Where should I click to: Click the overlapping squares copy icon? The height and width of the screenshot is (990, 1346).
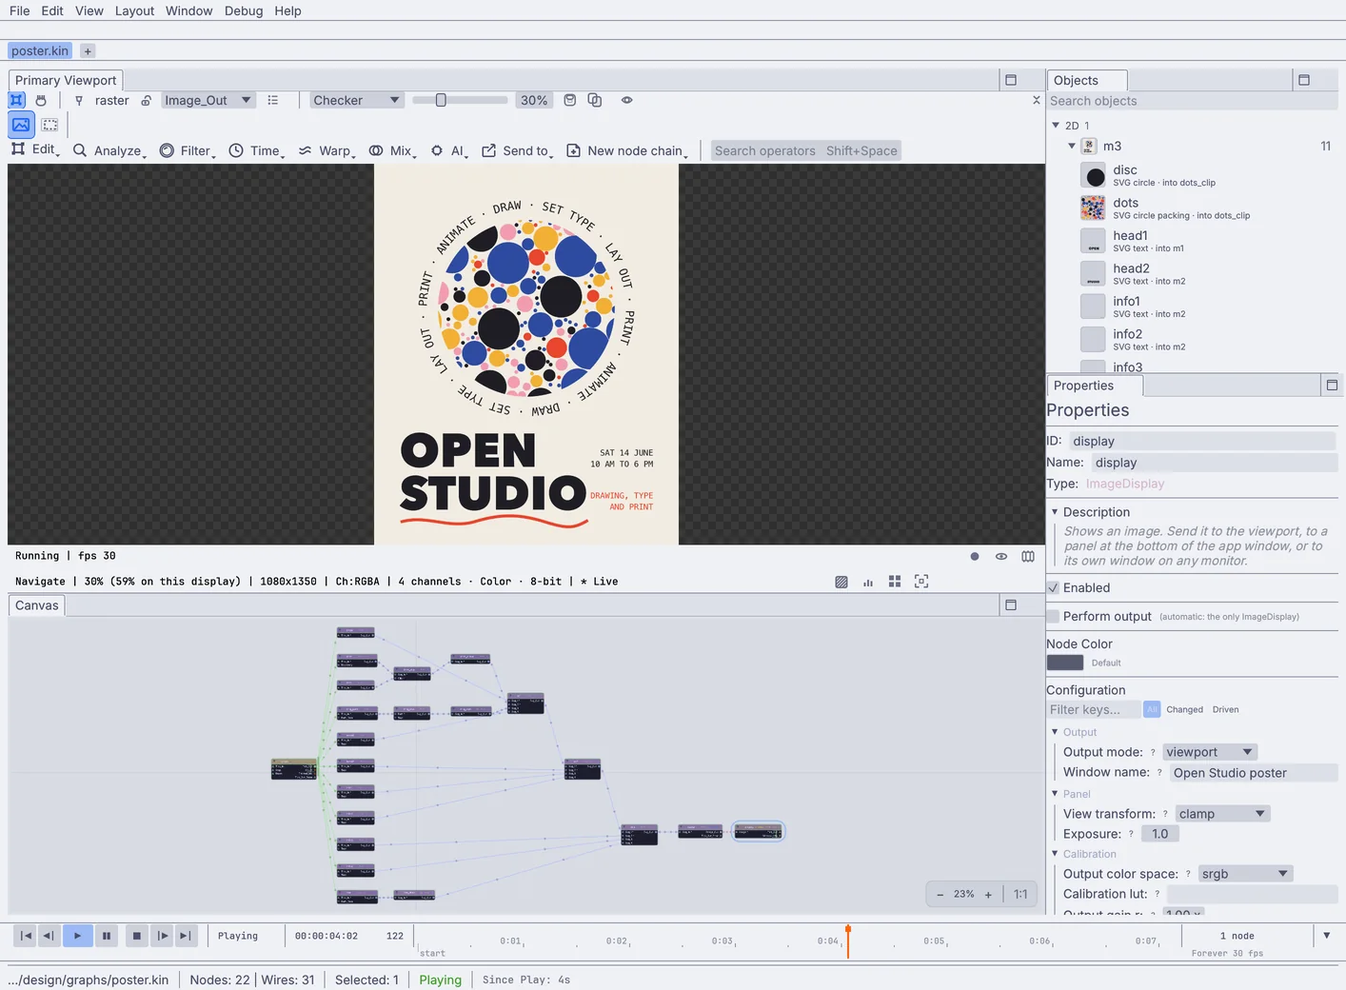click(x=595, y=100)
